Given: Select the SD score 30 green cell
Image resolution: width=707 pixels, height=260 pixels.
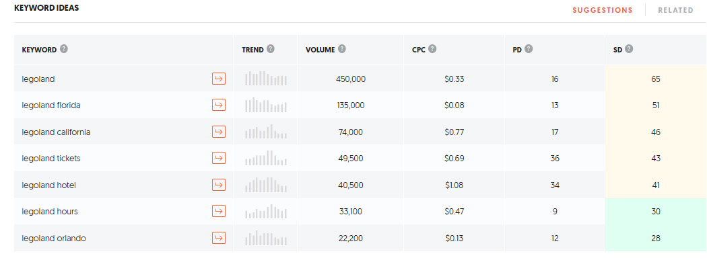Looking at the screenshot, I should click(x=656, y=211).
